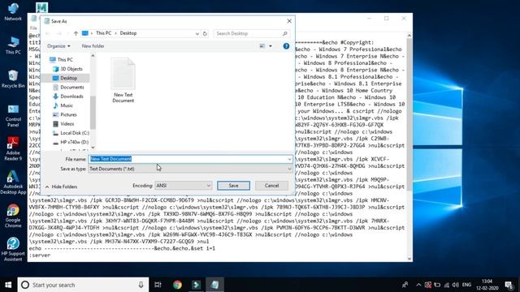Image resolution: width=520 pixels, height=292 pixels.
Task: Collapse folders with Hide Folders
Action: pyautogui.click(x=62, y=187)
